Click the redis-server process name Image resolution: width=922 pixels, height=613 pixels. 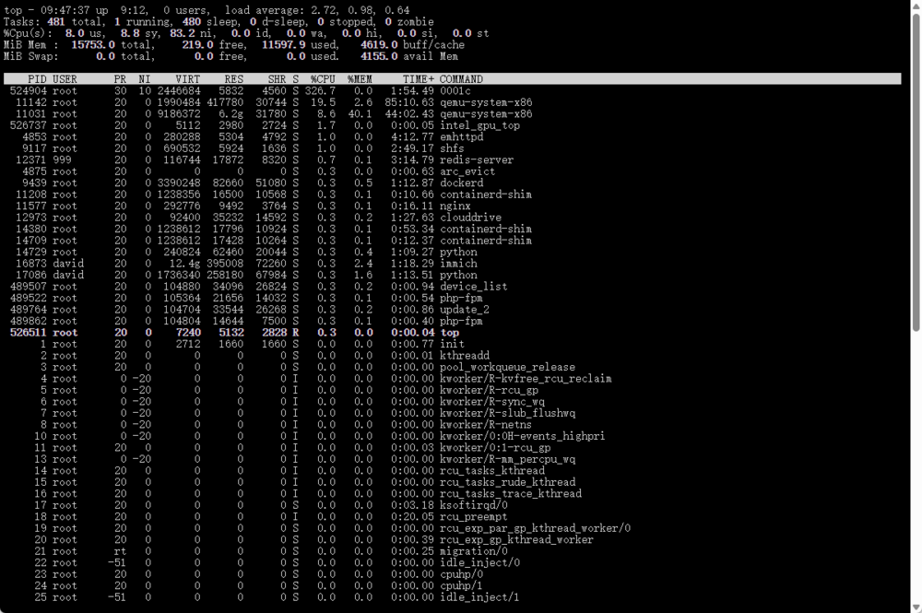[477, 159]
